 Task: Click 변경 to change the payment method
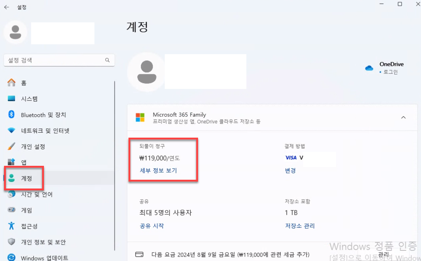290,170
